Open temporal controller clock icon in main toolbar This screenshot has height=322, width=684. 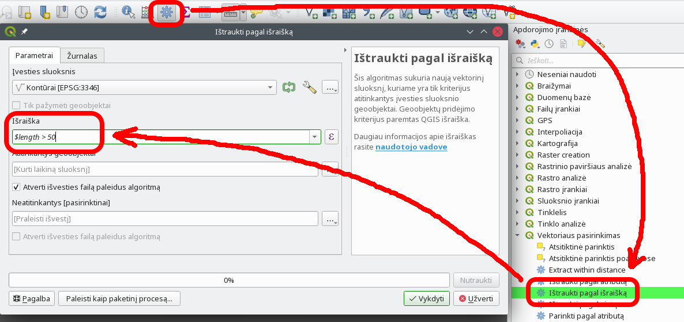click(x=81, y=12)
